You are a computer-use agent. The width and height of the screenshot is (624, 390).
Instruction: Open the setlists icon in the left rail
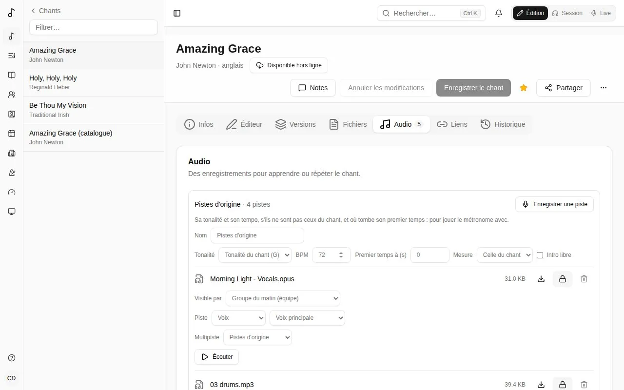point(12,56)
